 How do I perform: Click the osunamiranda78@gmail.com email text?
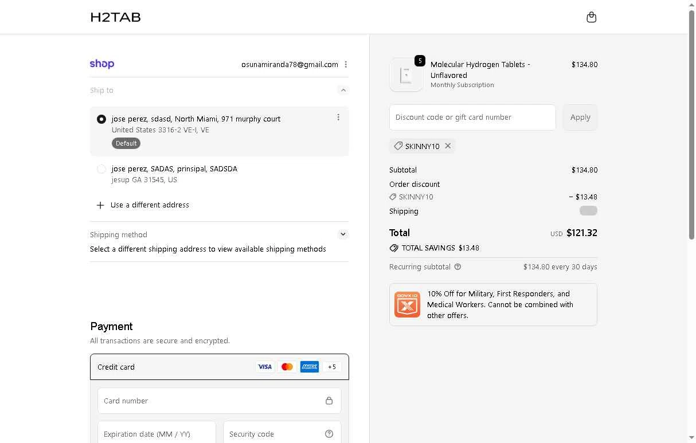coord(290,65)
